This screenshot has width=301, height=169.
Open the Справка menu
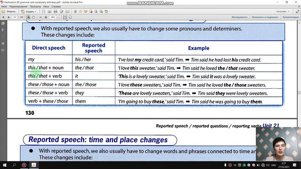click(x=56, y=7)
